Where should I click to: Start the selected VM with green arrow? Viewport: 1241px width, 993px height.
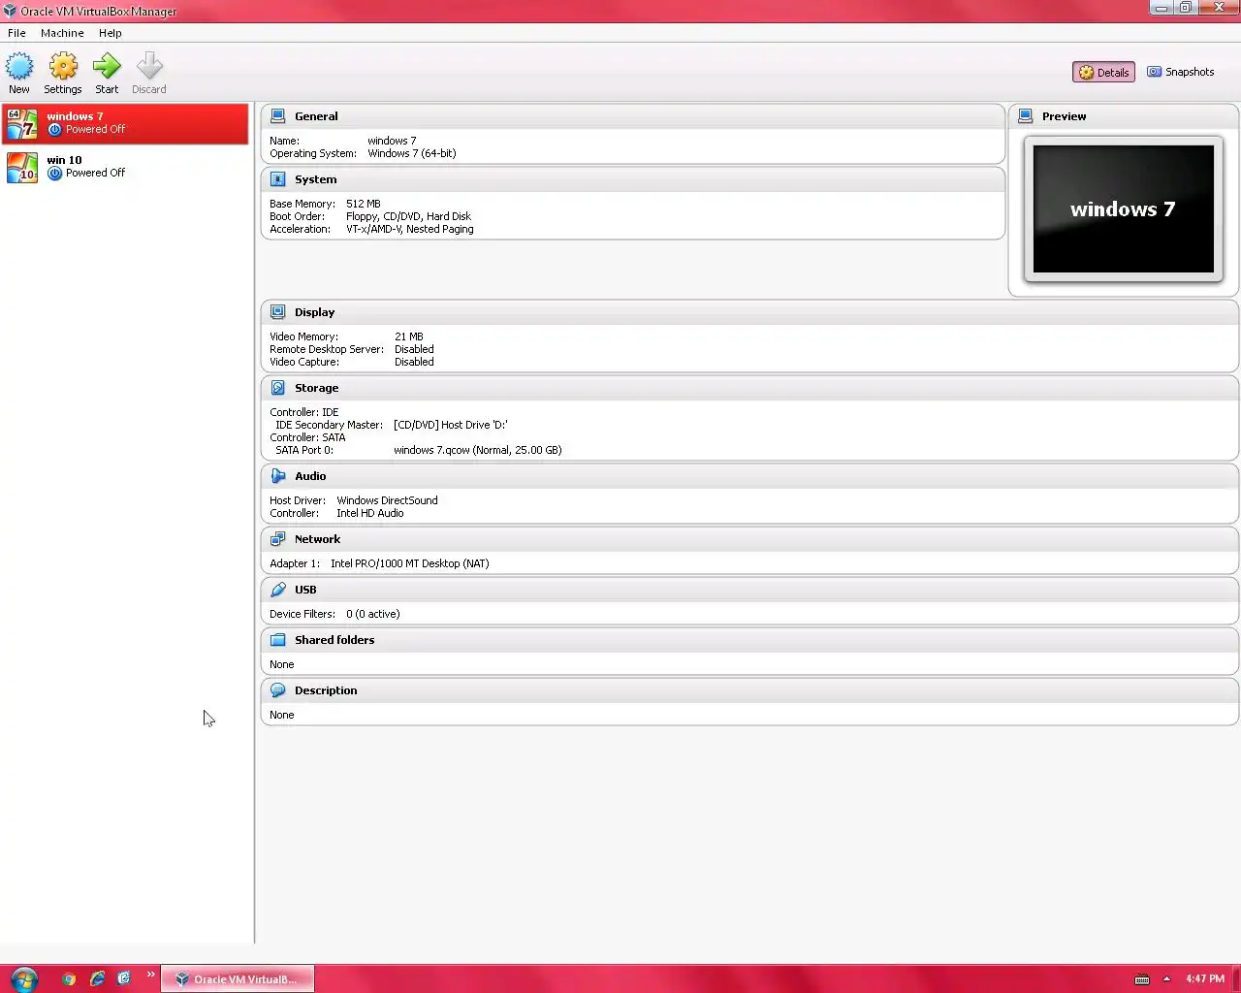click(x=107, y=67)
